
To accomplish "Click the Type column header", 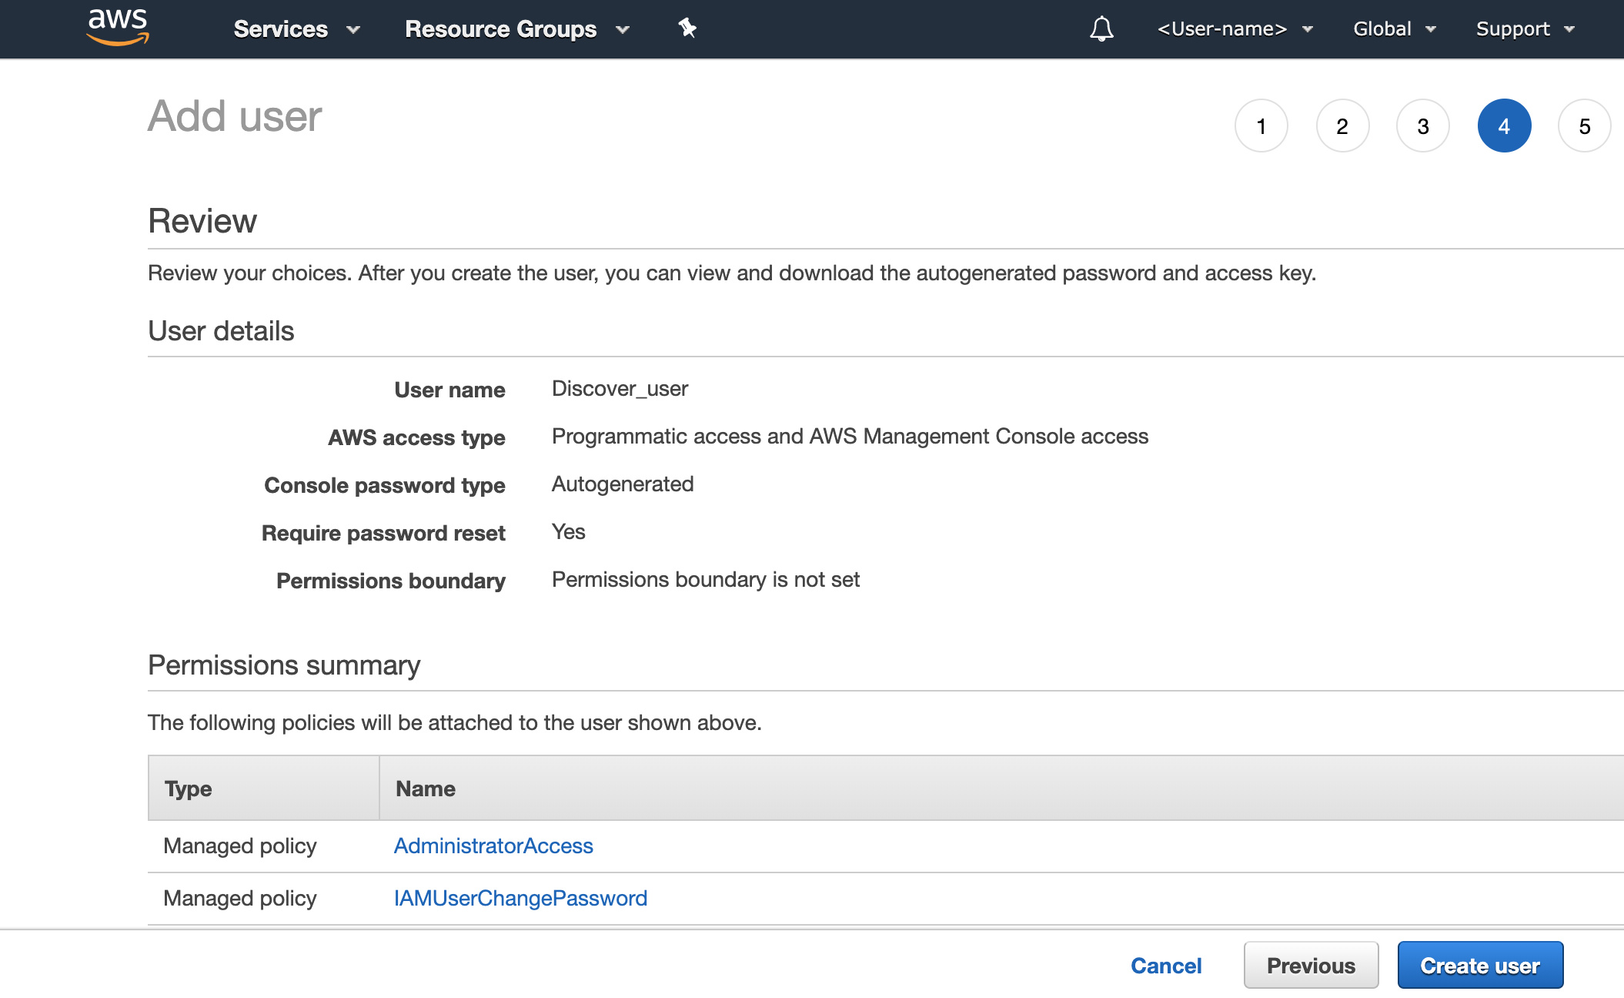I will pyautogui.click(x=264, y=788).
